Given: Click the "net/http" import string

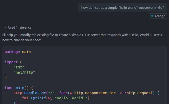Looking at the screenshot, I should click(24, 72).
